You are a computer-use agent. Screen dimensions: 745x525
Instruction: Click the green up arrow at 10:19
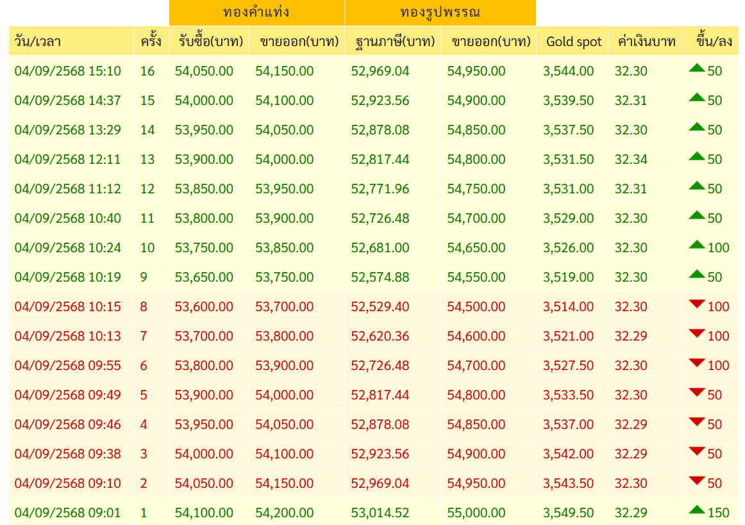(696, 273)
